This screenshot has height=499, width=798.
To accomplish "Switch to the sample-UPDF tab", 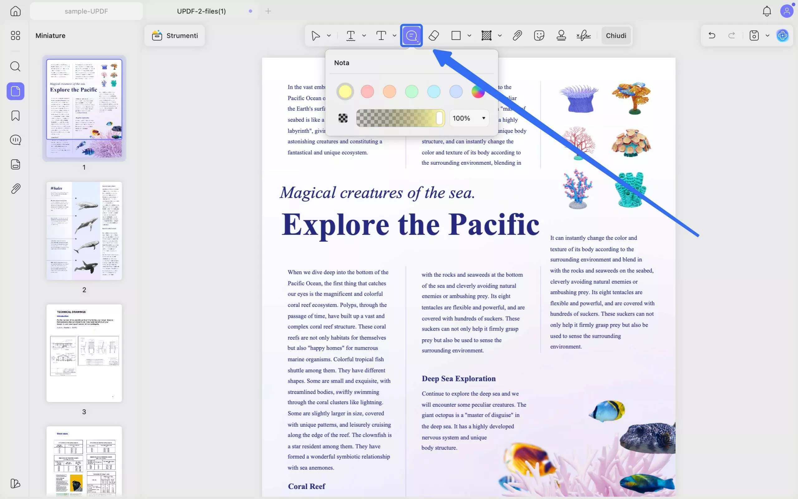I will click(86, 11).
